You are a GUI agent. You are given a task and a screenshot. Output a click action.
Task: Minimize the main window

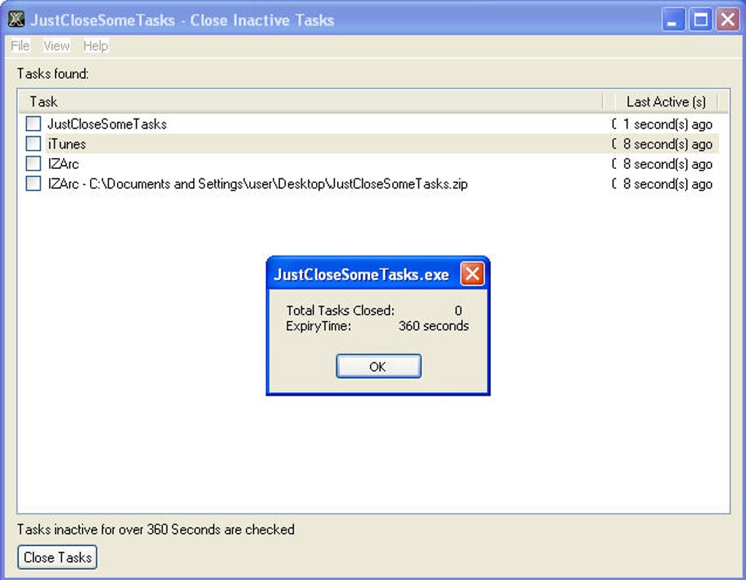tap(673, 20)
